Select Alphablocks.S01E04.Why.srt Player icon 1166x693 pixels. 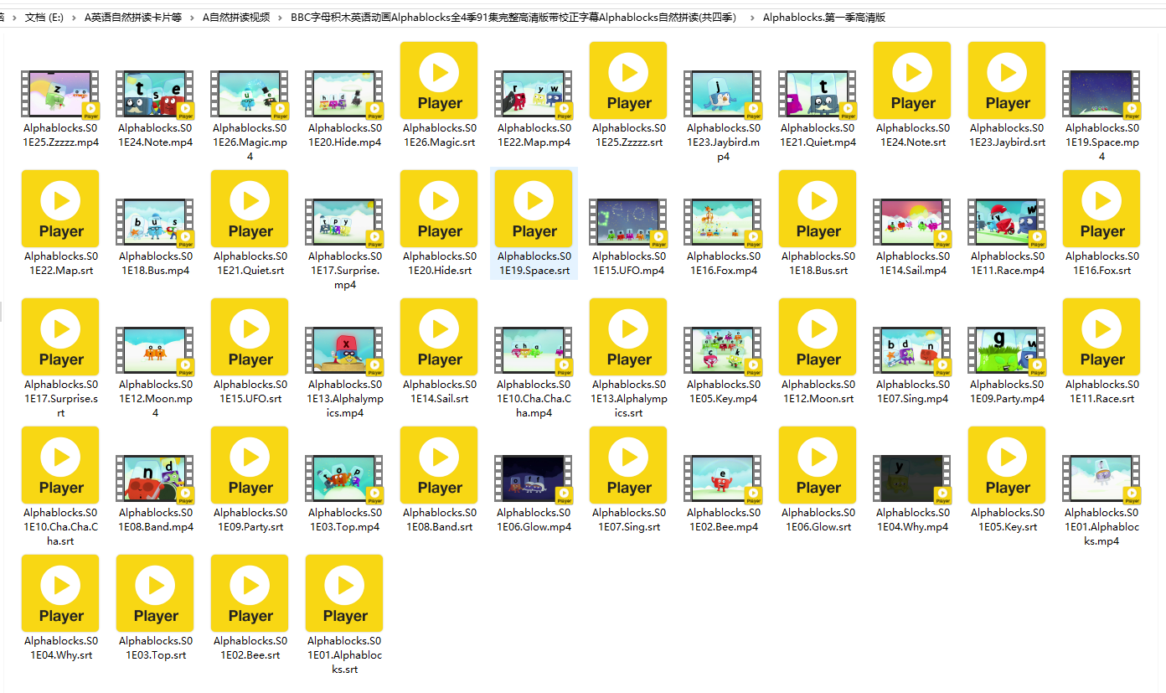click(x=60, y=593)
